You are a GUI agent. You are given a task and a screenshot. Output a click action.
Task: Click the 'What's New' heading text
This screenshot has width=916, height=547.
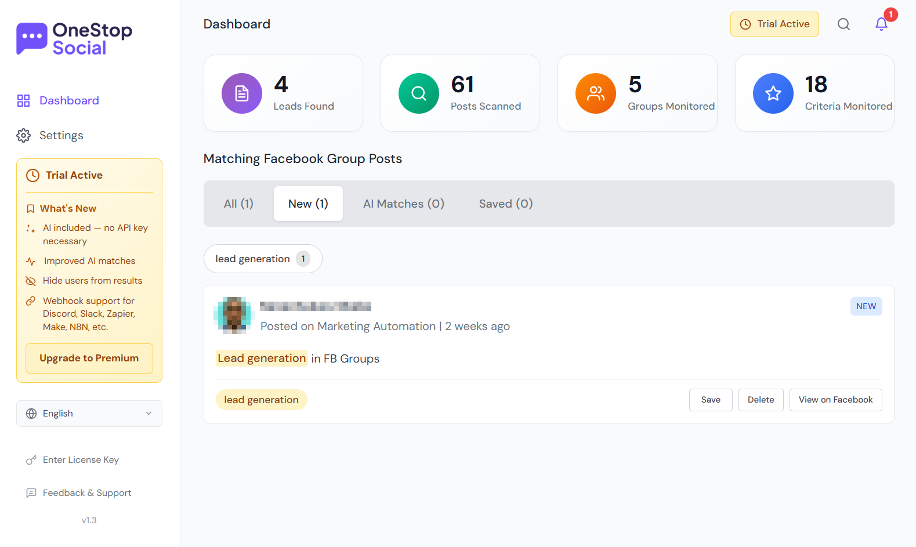pyautogui.click(x=68, y=208)
